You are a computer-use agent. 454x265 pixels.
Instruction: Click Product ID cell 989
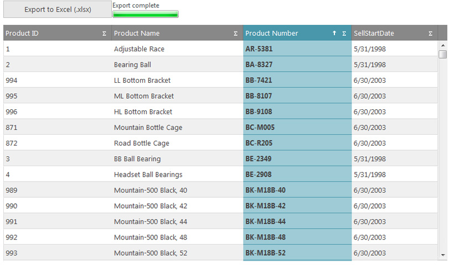(x=58, y=190)
